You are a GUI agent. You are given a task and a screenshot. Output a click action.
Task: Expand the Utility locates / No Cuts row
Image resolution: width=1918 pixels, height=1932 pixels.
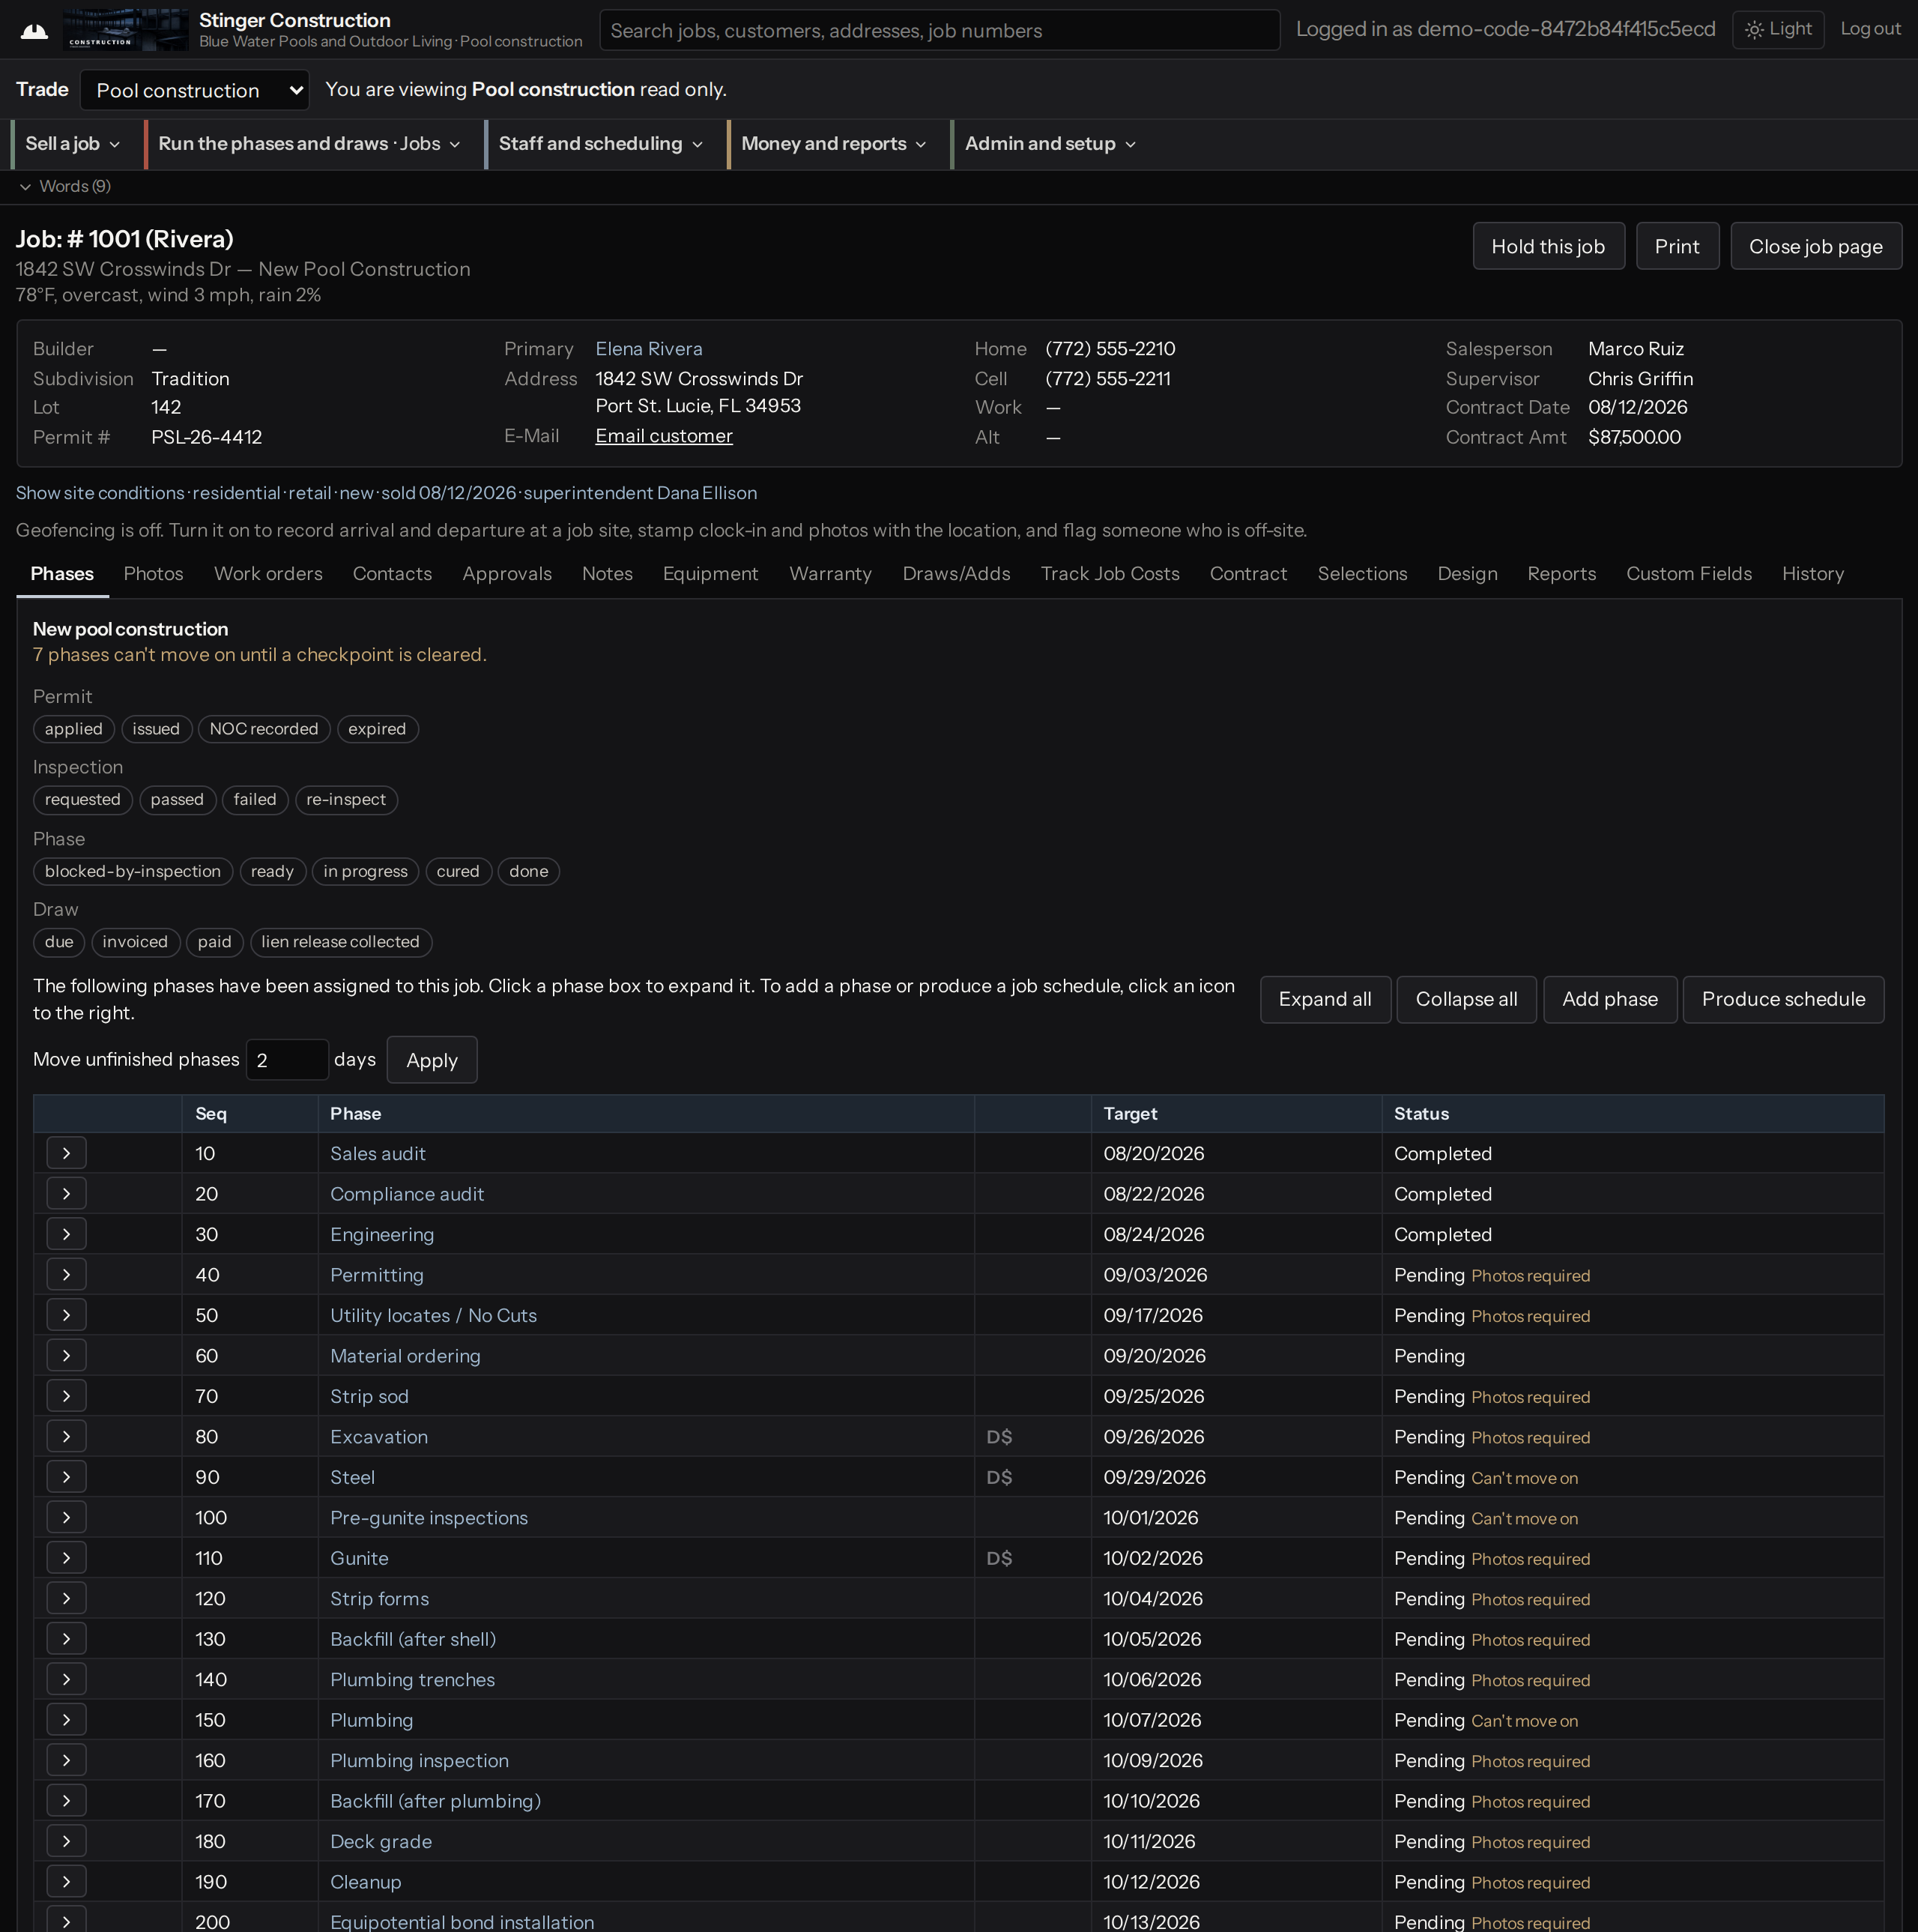pos(66,1315)
